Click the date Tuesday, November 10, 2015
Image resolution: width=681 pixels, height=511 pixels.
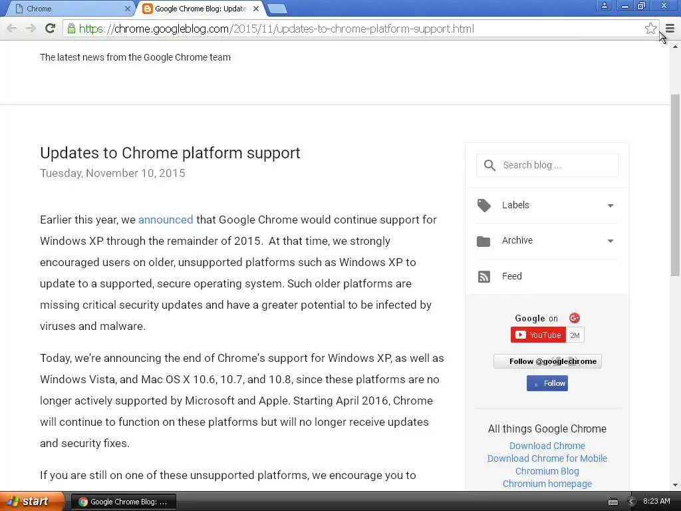pyautogui.click(x=112, y=174)
